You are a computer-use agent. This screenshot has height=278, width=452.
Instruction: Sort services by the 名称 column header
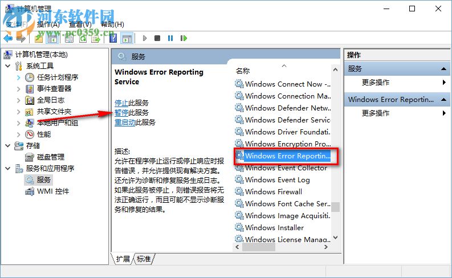tap(243, 71)
